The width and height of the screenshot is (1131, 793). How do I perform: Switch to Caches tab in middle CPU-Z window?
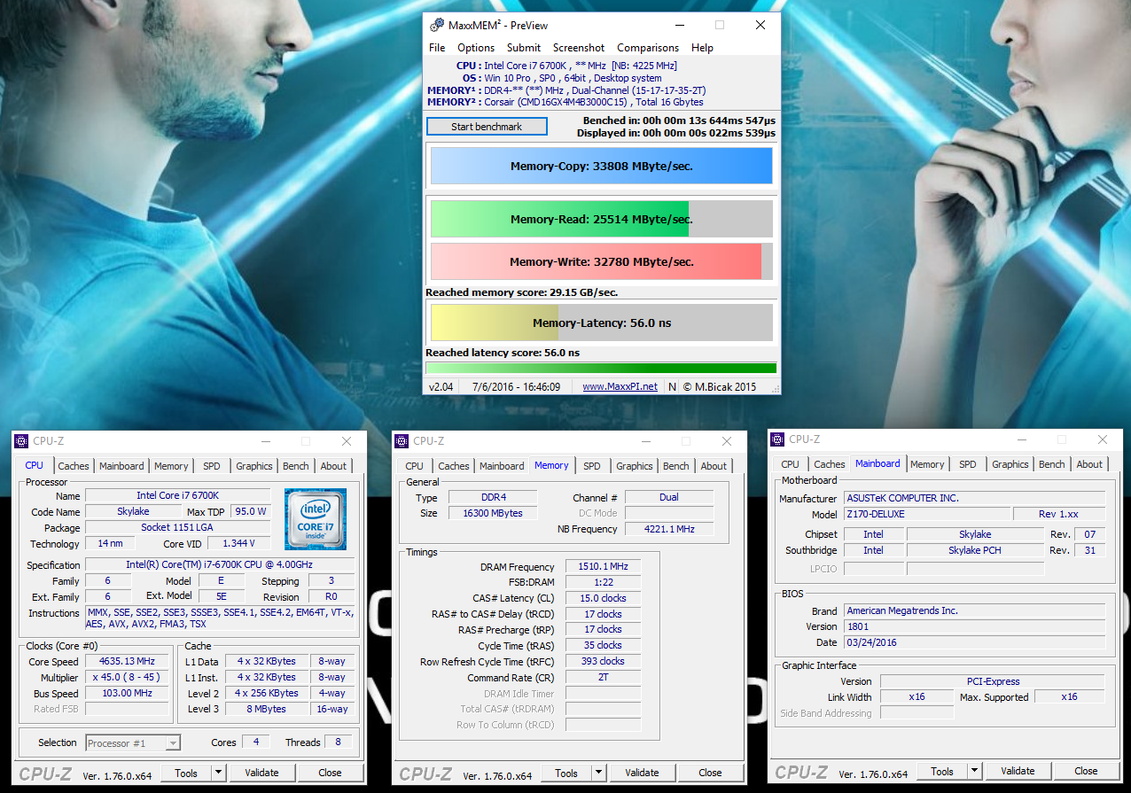tap(454, 466)
